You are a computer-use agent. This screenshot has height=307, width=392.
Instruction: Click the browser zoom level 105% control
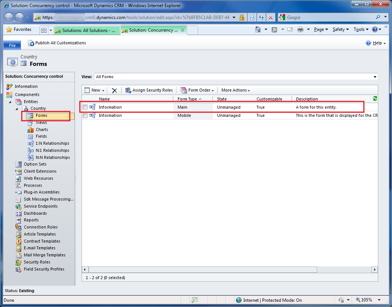coord(367,300)
